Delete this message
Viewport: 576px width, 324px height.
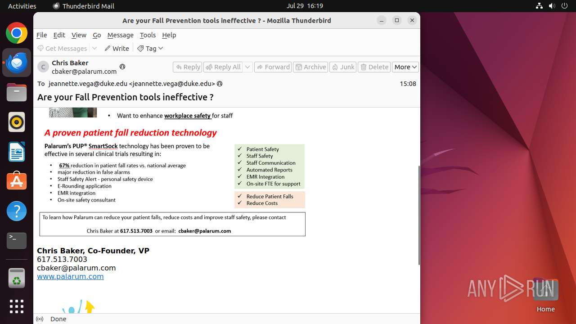374,67
